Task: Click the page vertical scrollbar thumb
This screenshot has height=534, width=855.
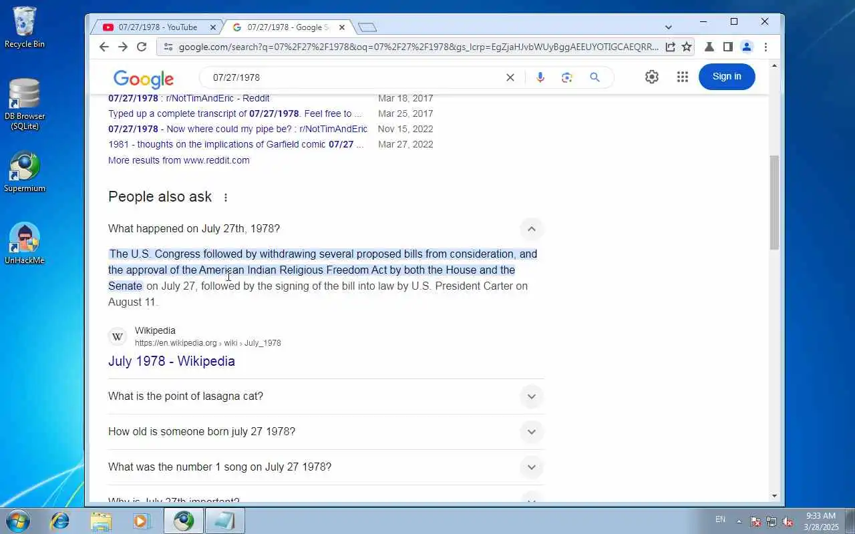Action: click(x=775, y=202)
